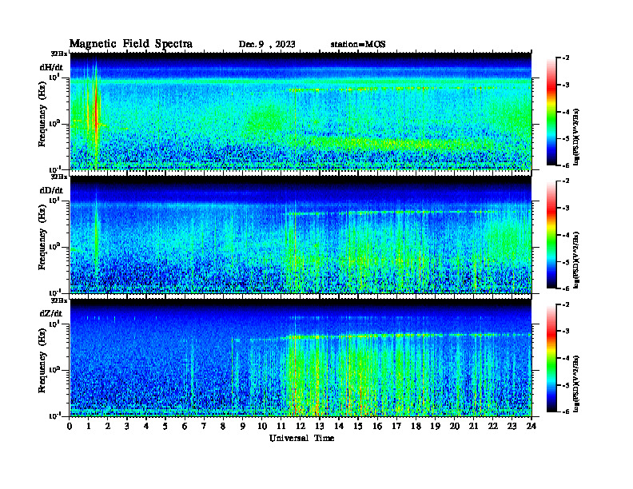Click hour 23 on the Universal Time axis
Viewport: 633px width, 489px height.
tap(512, 426)
